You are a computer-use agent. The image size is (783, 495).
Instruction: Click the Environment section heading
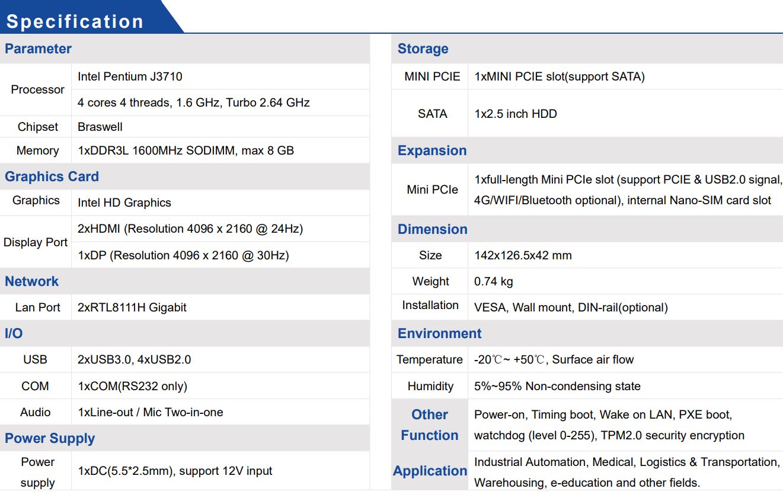tap(439, 333)
